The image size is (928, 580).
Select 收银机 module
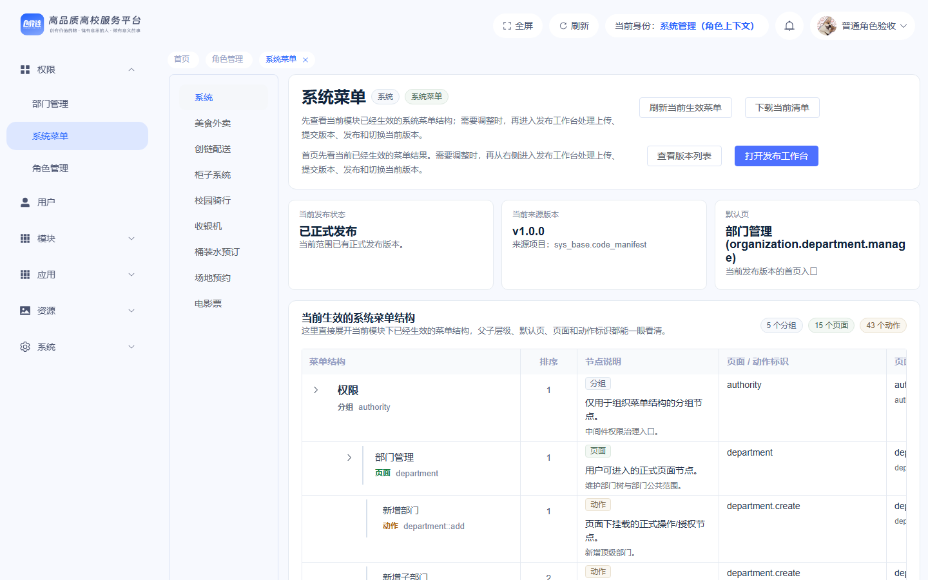point(224,226)
